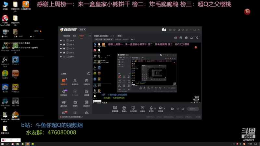Add 多媒体 media source
This screenshot has height=146, width=260.
tap(143, 109)
